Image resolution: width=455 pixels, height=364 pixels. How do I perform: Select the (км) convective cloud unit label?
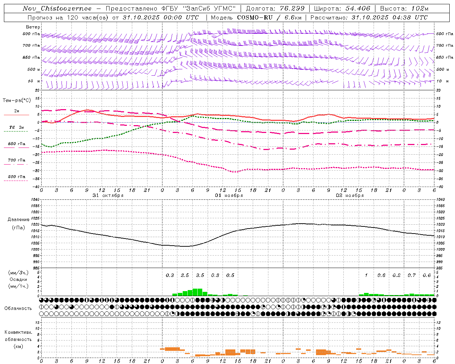pos(18,346)
